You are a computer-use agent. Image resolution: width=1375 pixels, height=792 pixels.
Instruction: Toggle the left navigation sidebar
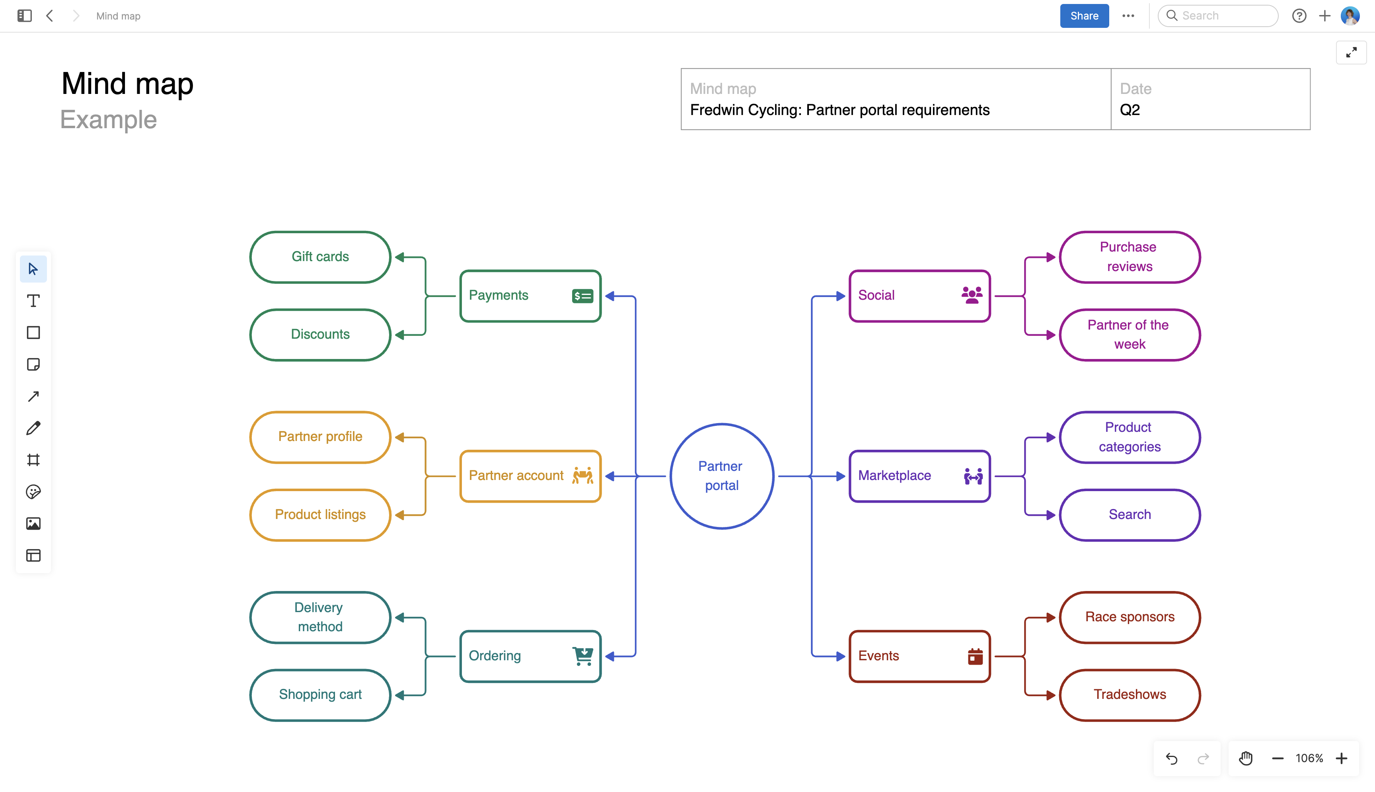[x=23, y=16]
